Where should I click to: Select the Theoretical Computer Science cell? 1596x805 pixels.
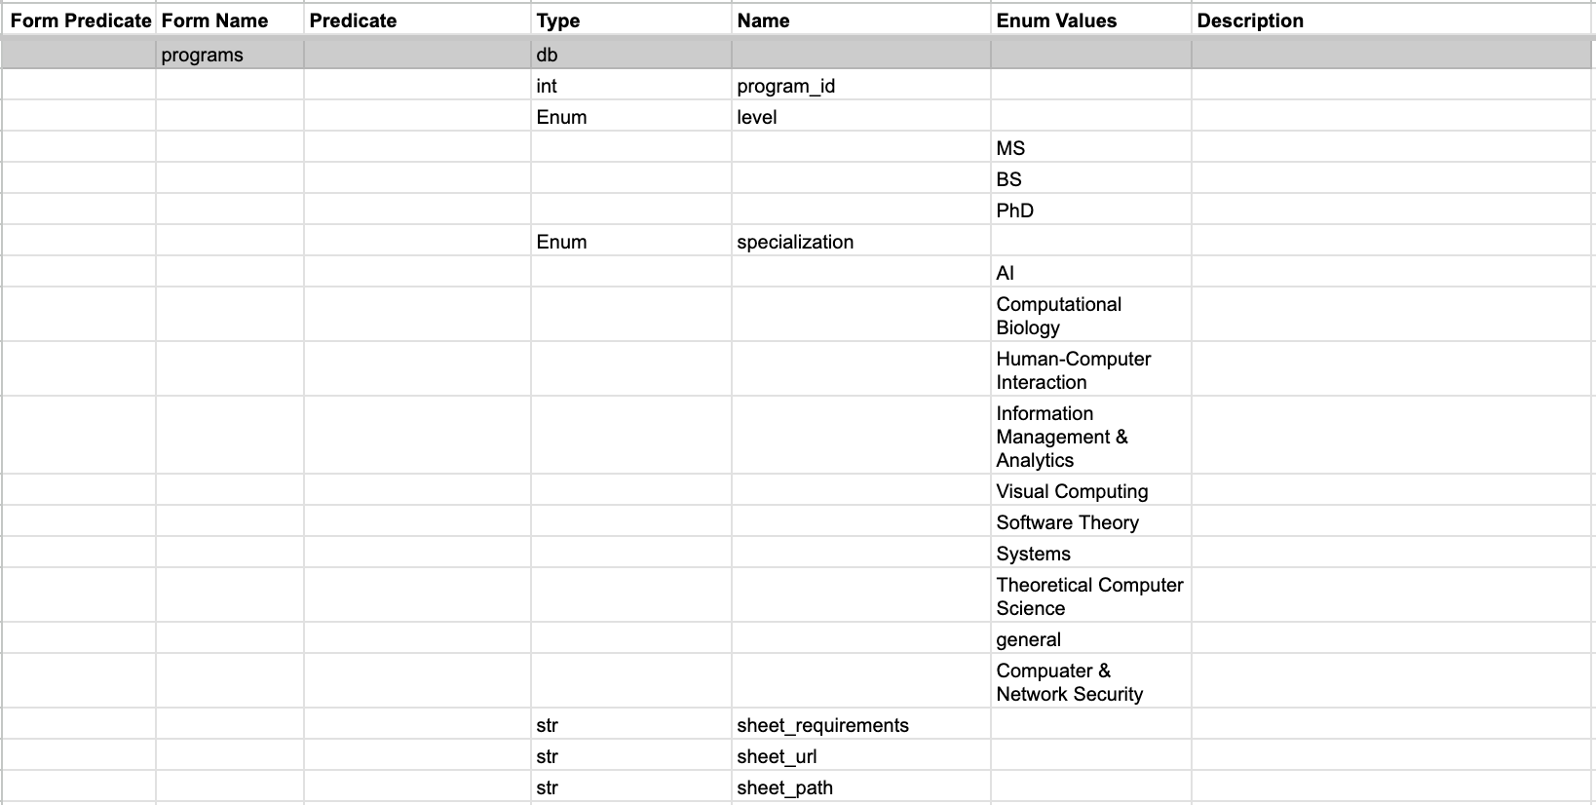coord(1088,596)
